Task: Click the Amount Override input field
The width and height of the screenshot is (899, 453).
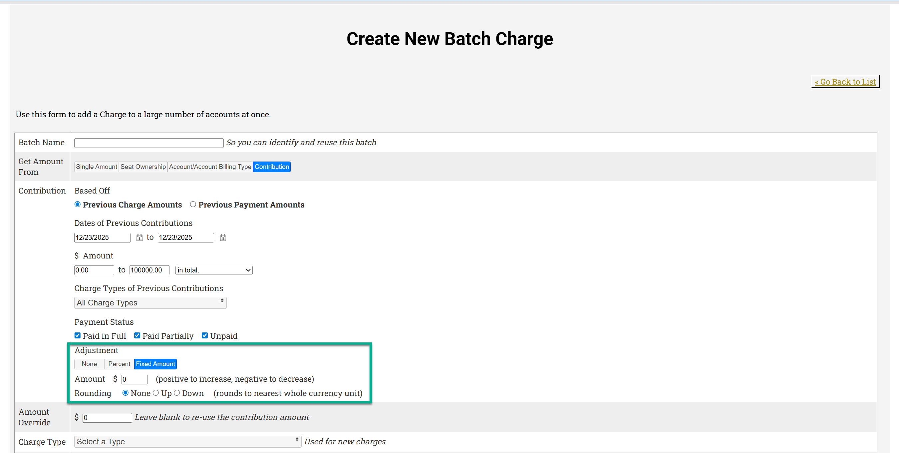Action: 107,417
